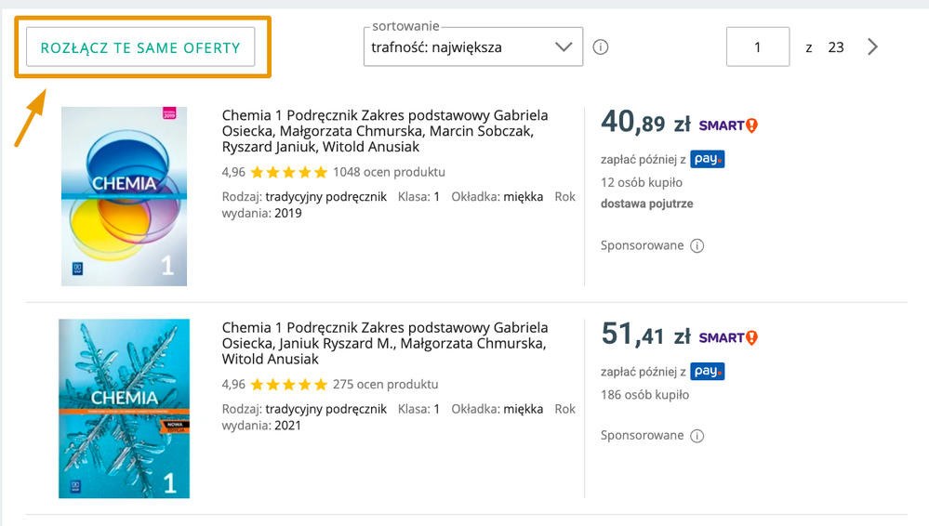Click the info icon beside sorting dropdown
Screen dimensions: 929x526
coord(601,47)
